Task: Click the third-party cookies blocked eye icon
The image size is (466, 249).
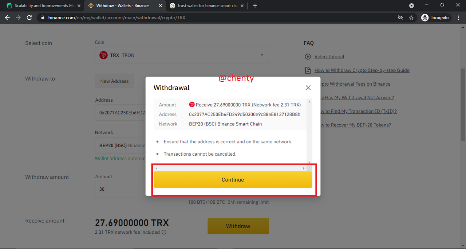Action: pyautogui.click(x=400, y=17)
